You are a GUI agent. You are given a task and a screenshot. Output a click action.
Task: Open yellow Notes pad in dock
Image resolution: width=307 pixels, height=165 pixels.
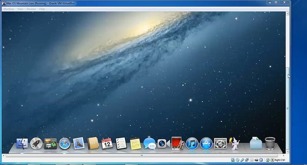(x=135, y=144)
